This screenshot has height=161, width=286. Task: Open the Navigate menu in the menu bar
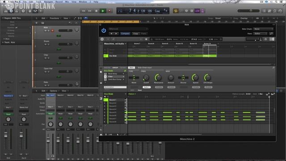click(48, 2)
